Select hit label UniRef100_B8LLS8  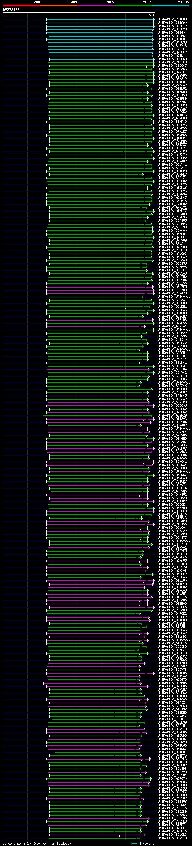[172, 59]
